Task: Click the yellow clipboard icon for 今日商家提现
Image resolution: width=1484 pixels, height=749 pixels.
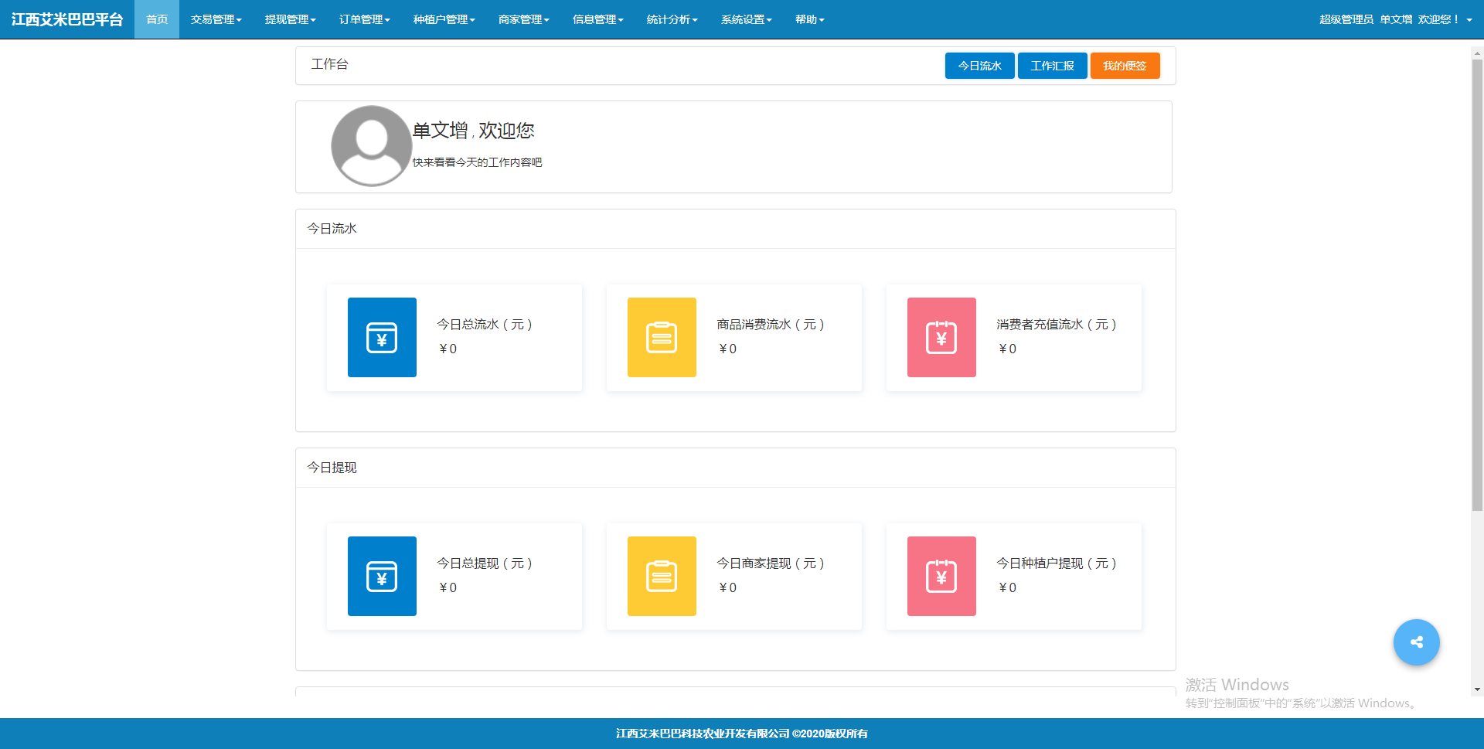Action: pyautogui.click(x=662, y=576)
